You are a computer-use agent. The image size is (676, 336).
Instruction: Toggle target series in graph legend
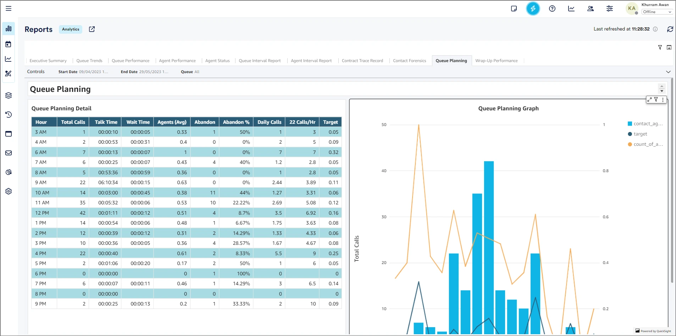640,134
